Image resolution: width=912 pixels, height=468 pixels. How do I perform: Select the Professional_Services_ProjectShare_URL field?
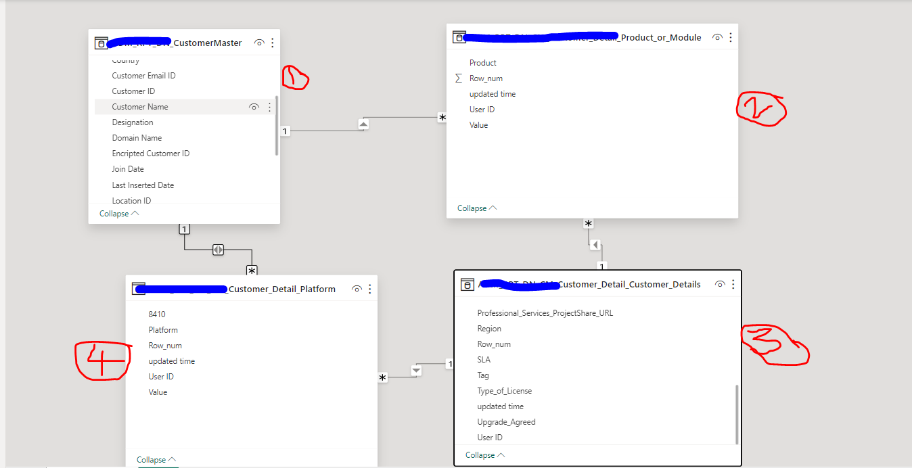coord(545,313)
